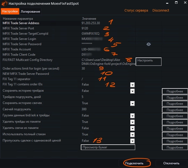188x168 pixels.
Task: Open the Настройки tab
Action: [10, 11]
